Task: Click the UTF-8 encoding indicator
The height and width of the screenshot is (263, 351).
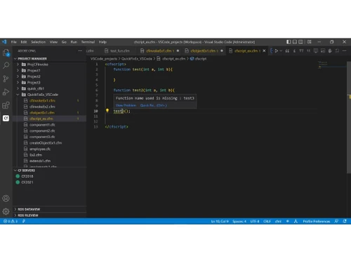Action: coord(255,221)
